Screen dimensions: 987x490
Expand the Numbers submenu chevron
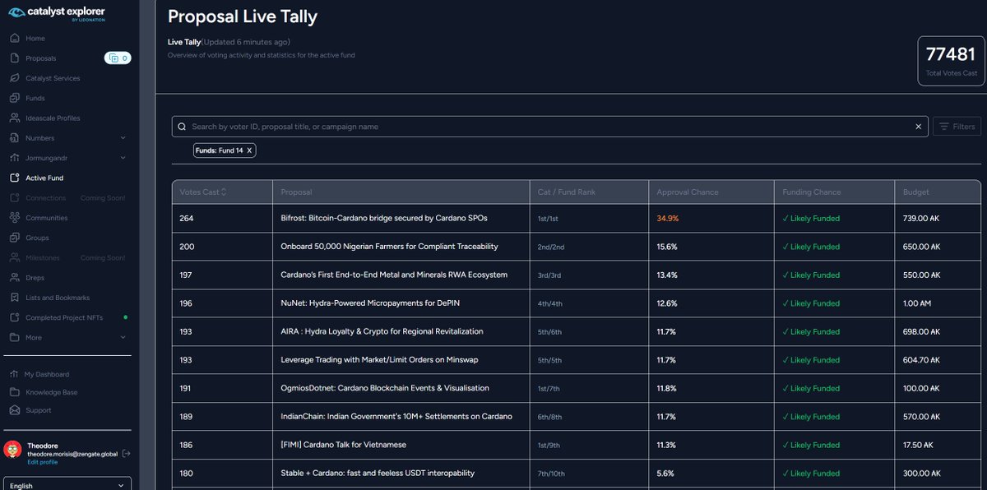coord(123,138)
